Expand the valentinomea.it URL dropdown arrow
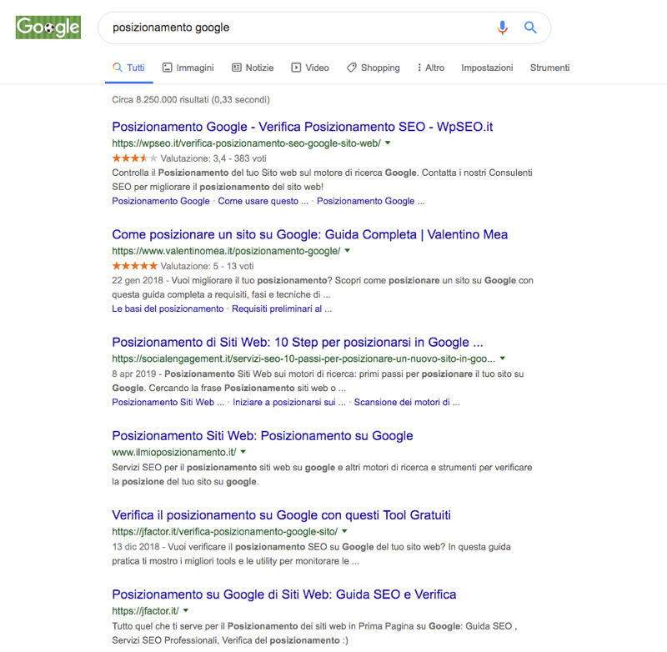The width and height of the screenshot is (667, 652). [x=347, y=251]
